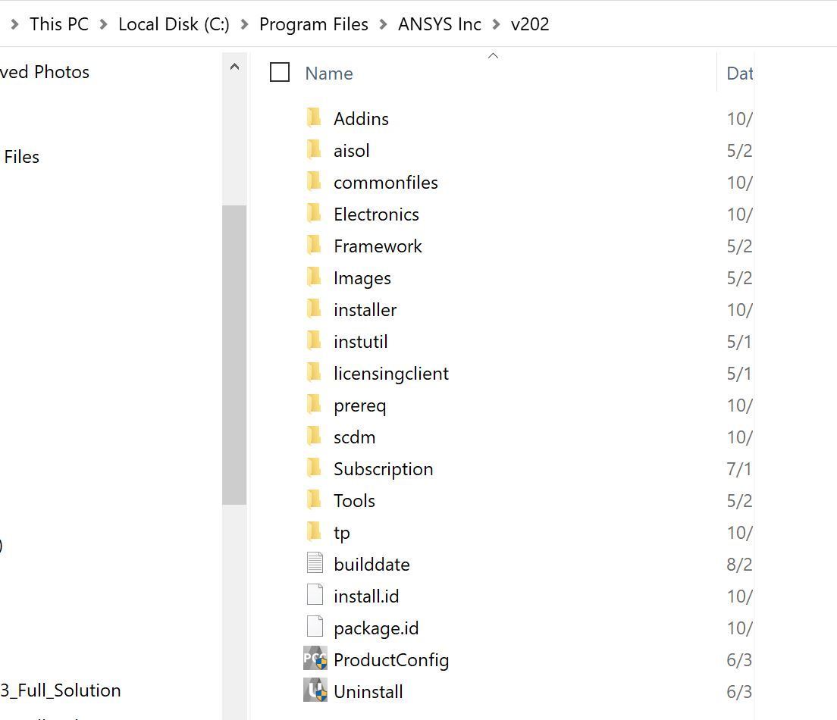Click the Tools folder icon
The image size is (837, 720).
pyautogui.click(x=315, y=501)
